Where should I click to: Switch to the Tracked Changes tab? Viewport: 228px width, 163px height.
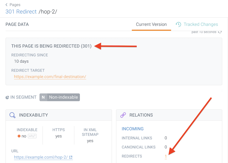(x=201, y=24)
